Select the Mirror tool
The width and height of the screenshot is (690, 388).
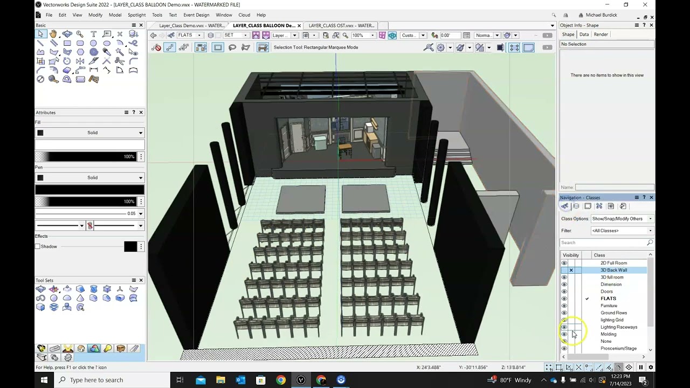[80, 61]
